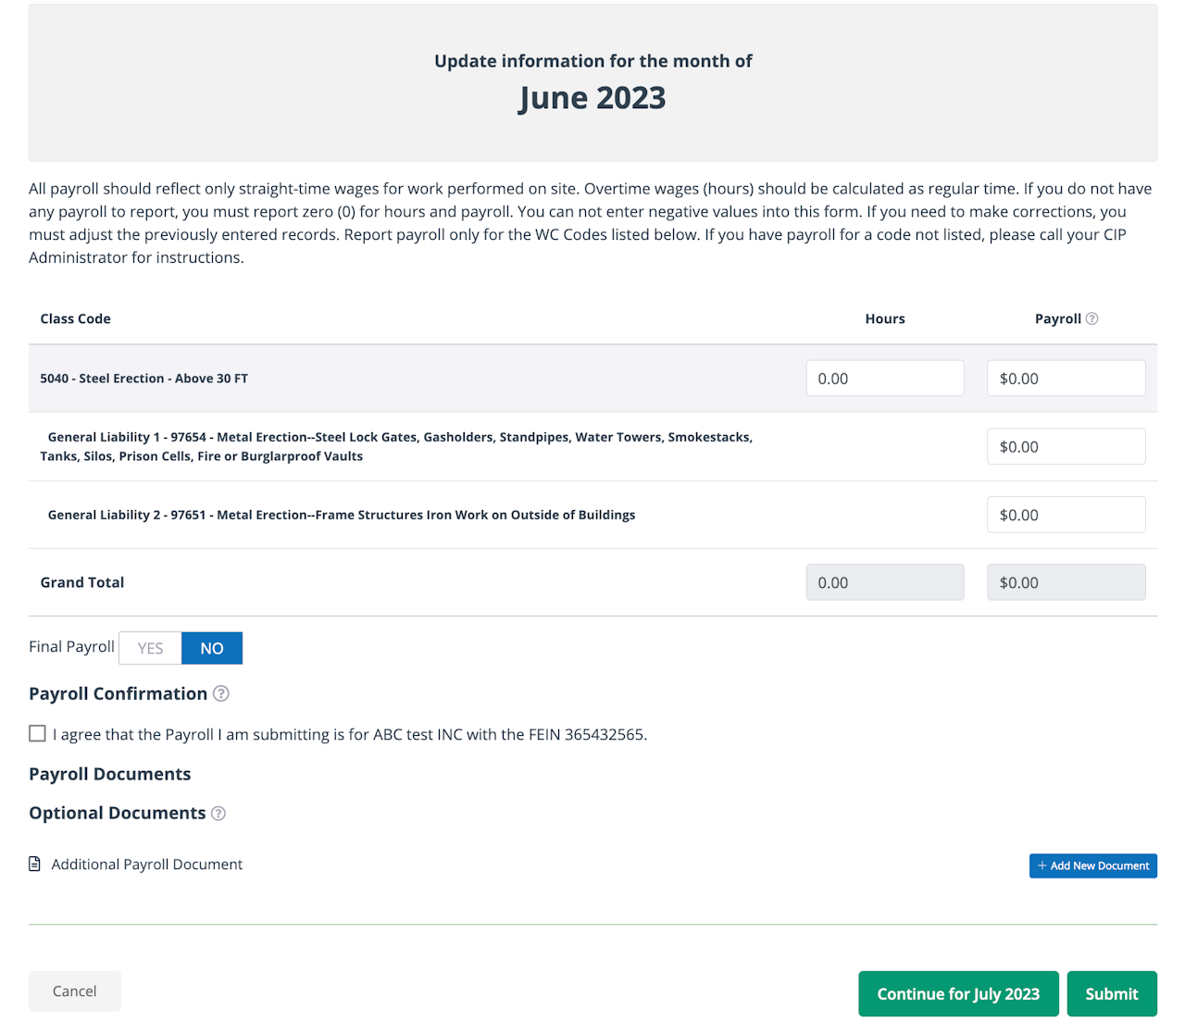Image resolution: width=1185 pixels, height=1034 pixels.
Task: Click the Add New Document button
Action: 1092,866
